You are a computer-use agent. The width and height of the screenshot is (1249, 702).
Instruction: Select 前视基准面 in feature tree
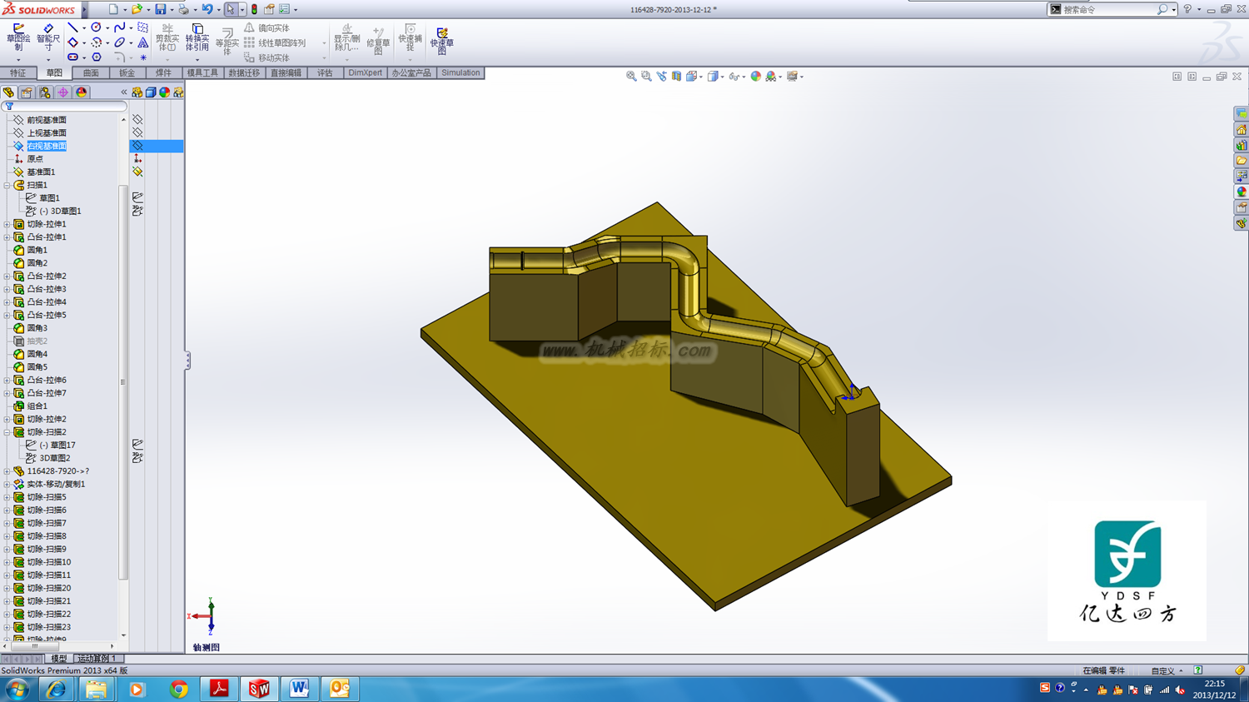[x=47, y=120]
